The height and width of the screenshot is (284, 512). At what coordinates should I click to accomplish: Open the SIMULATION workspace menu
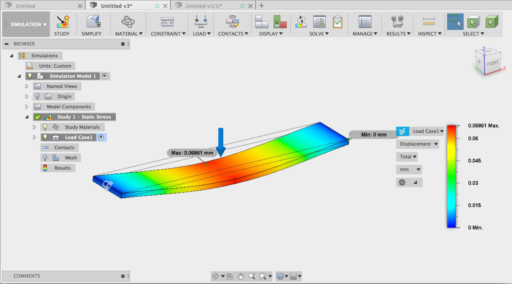pos(28,24)
